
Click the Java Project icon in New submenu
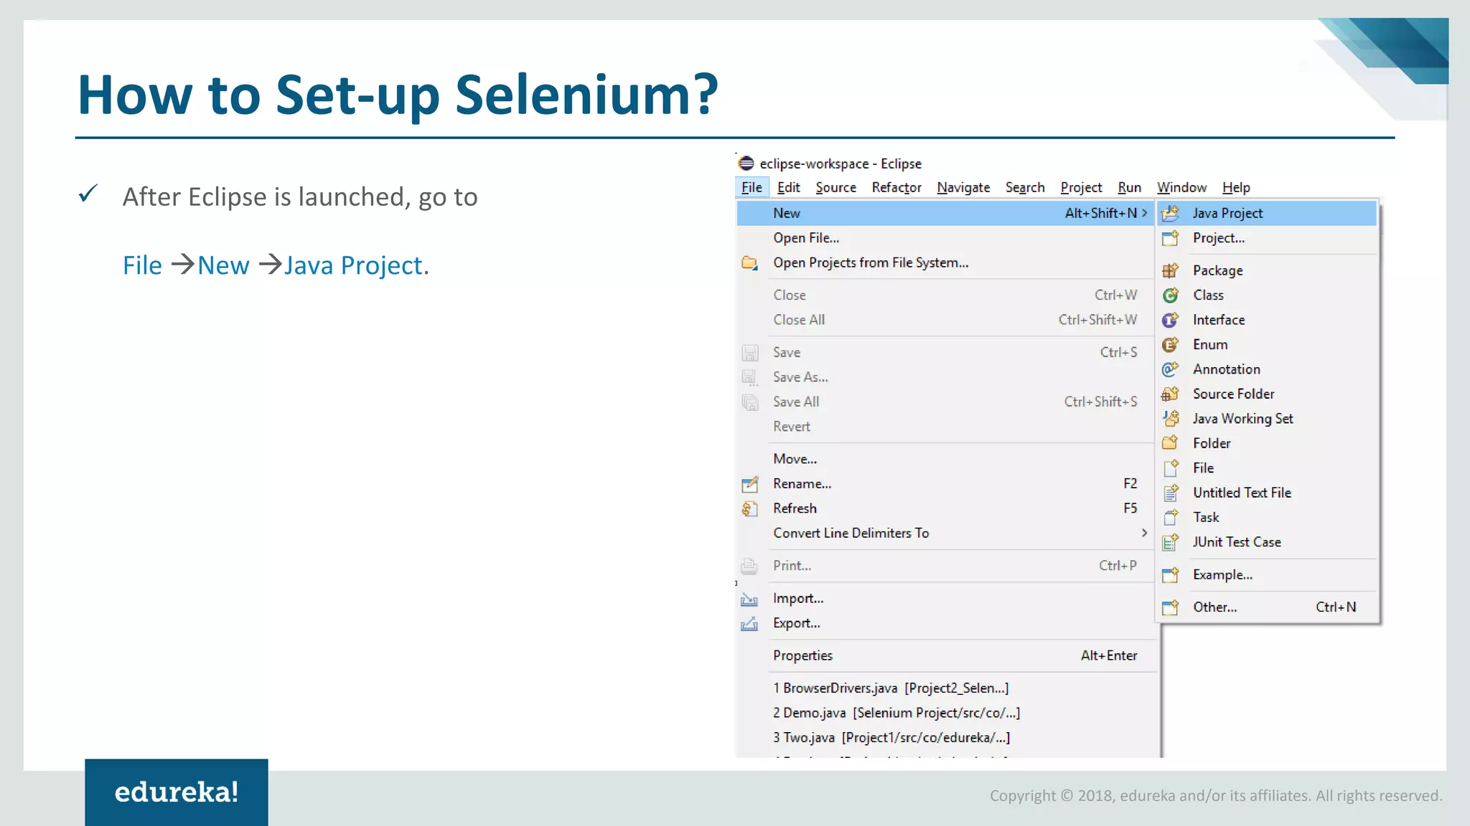[x=1171, y=213]
